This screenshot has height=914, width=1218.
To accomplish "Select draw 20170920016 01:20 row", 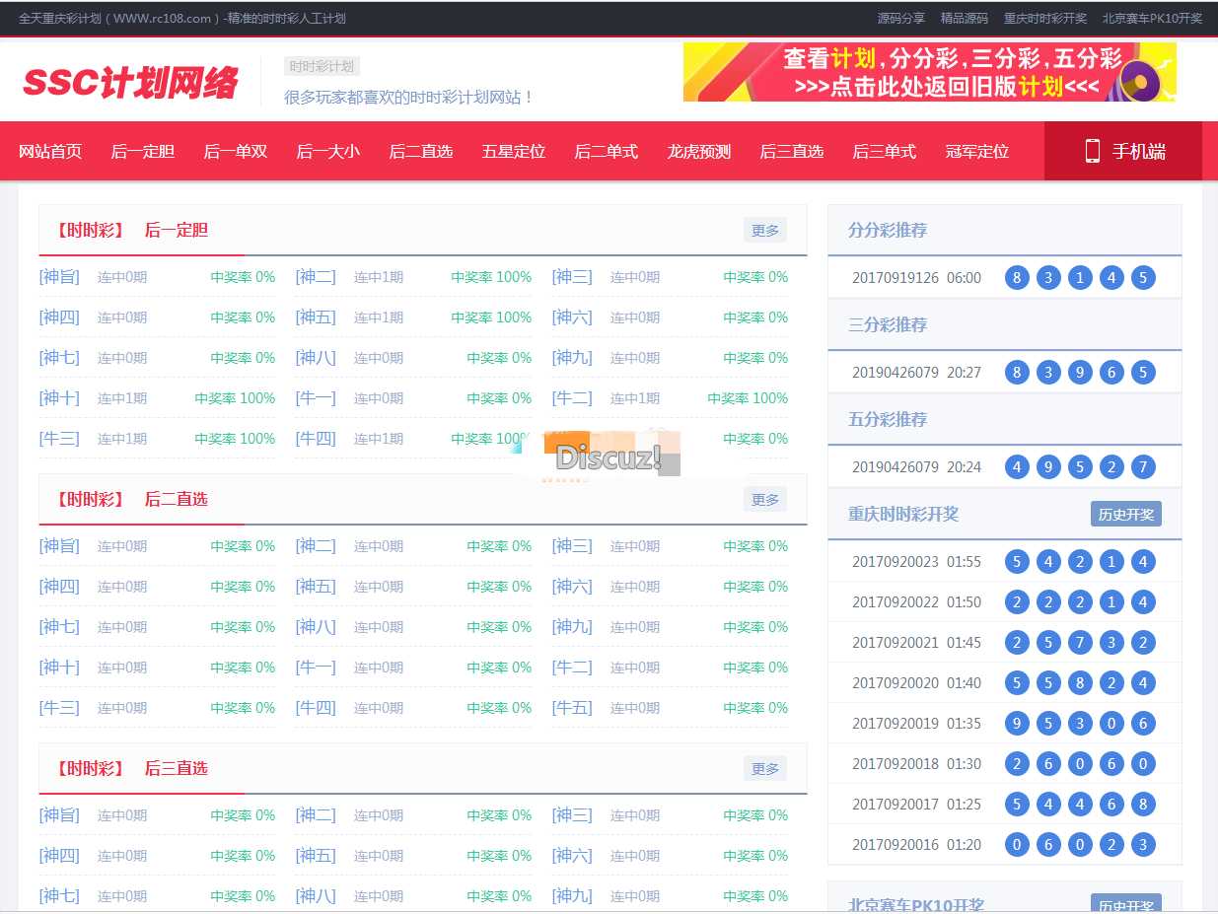I will (1004, 845).
